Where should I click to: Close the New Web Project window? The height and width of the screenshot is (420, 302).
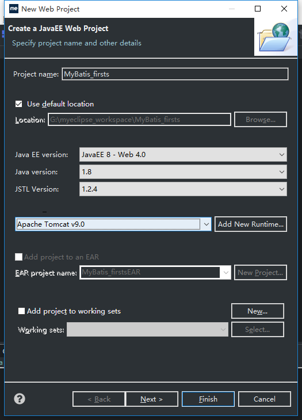pyautogui.click(x=284, y=9)
